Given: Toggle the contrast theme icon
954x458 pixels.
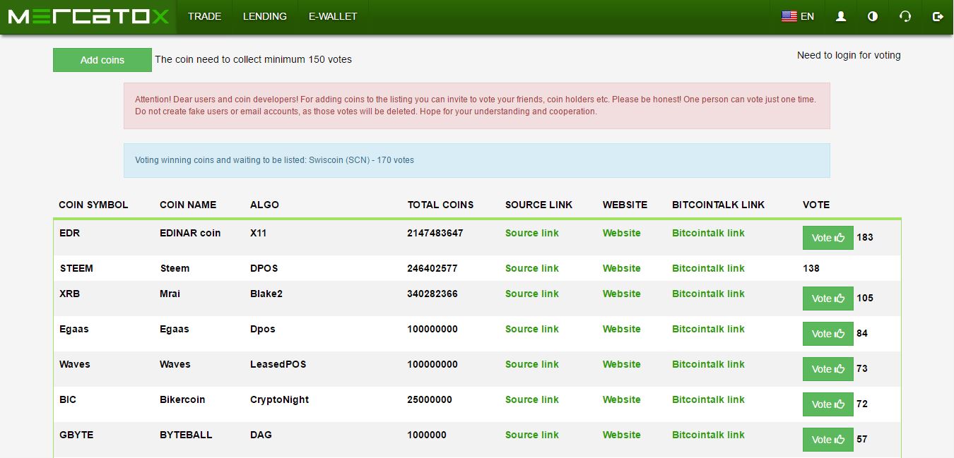Looking at the screenshot, I should point(873,16).
